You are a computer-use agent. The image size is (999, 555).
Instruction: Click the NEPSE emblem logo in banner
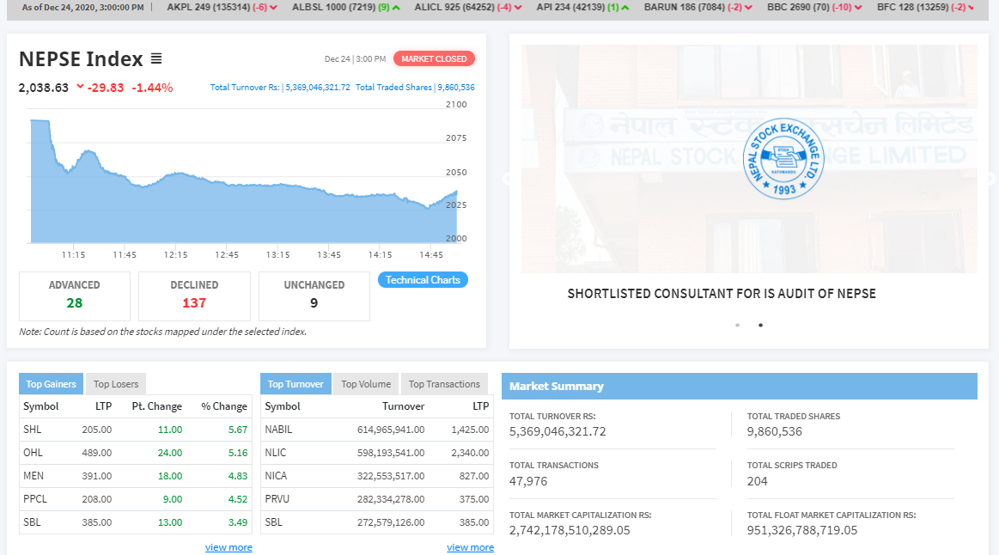click(x=783, y=159)
